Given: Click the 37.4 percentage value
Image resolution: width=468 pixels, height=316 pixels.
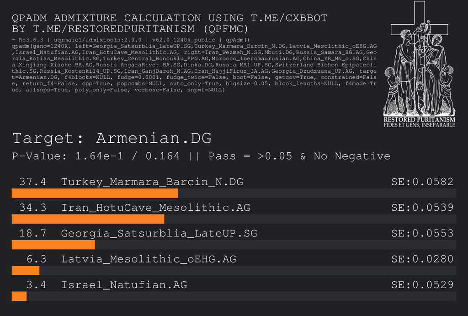Looking at the screenshot, I should click(32, 182).
